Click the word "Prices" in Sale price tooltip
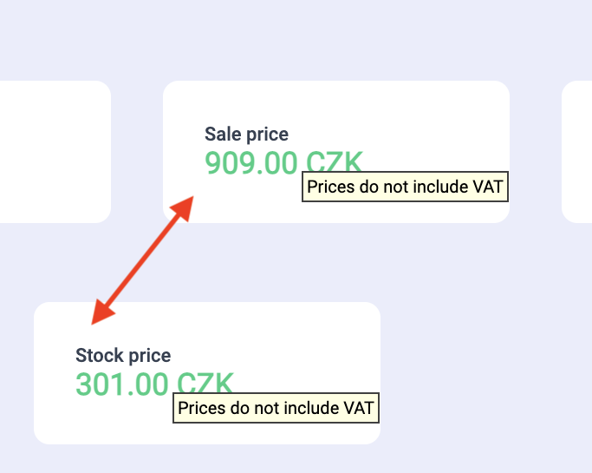Viewport: 592px width, 473px height. pyautogui.click(x=328, y=187)
